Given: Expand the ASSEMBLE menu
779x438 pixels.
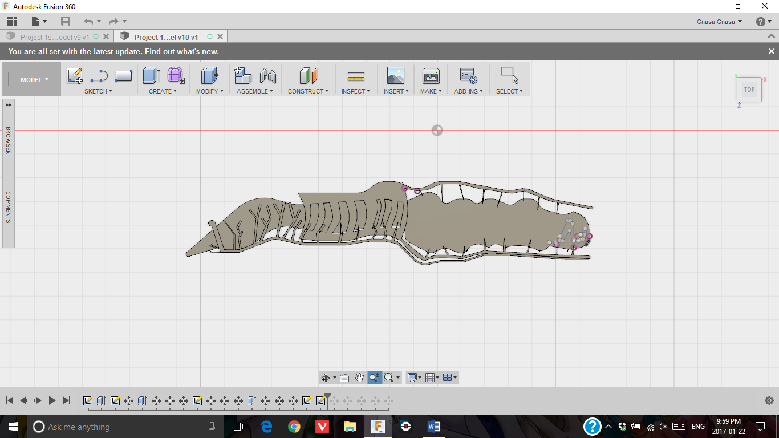Looking at the screenshot, I should pos(255,91).
